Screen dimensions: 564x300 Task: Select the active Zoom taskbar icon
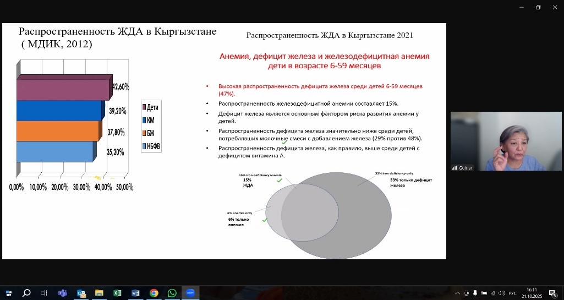(190, 293)
